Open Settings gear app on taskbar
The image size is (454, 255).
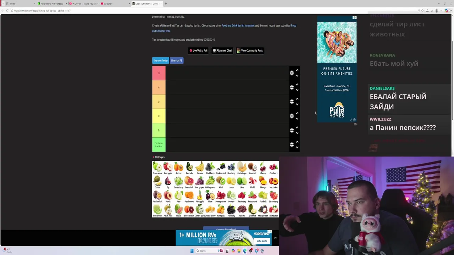tap(262, 251)
